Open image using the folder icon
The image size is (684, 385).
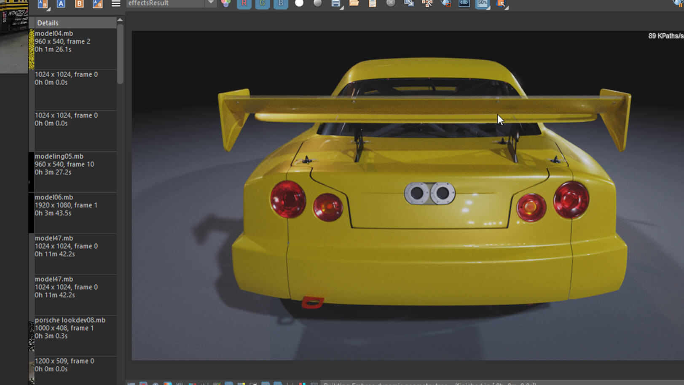click(354, 3)
